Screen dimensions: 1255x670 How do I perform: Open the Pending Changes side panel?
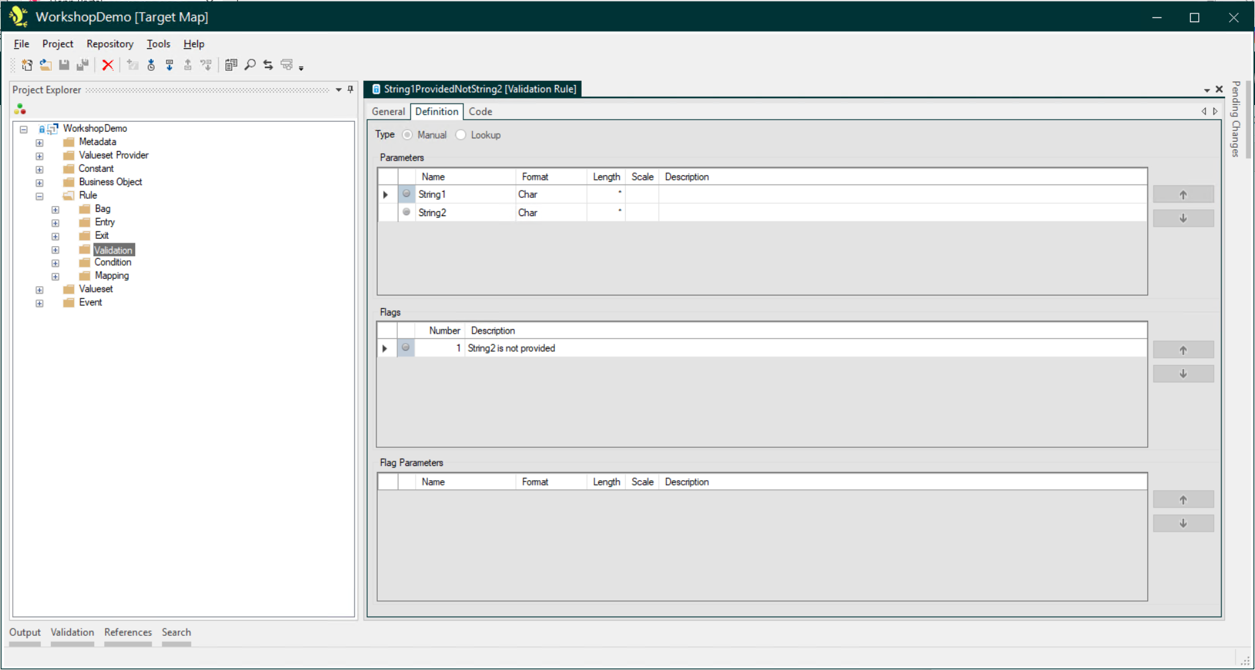point(1236,119)
